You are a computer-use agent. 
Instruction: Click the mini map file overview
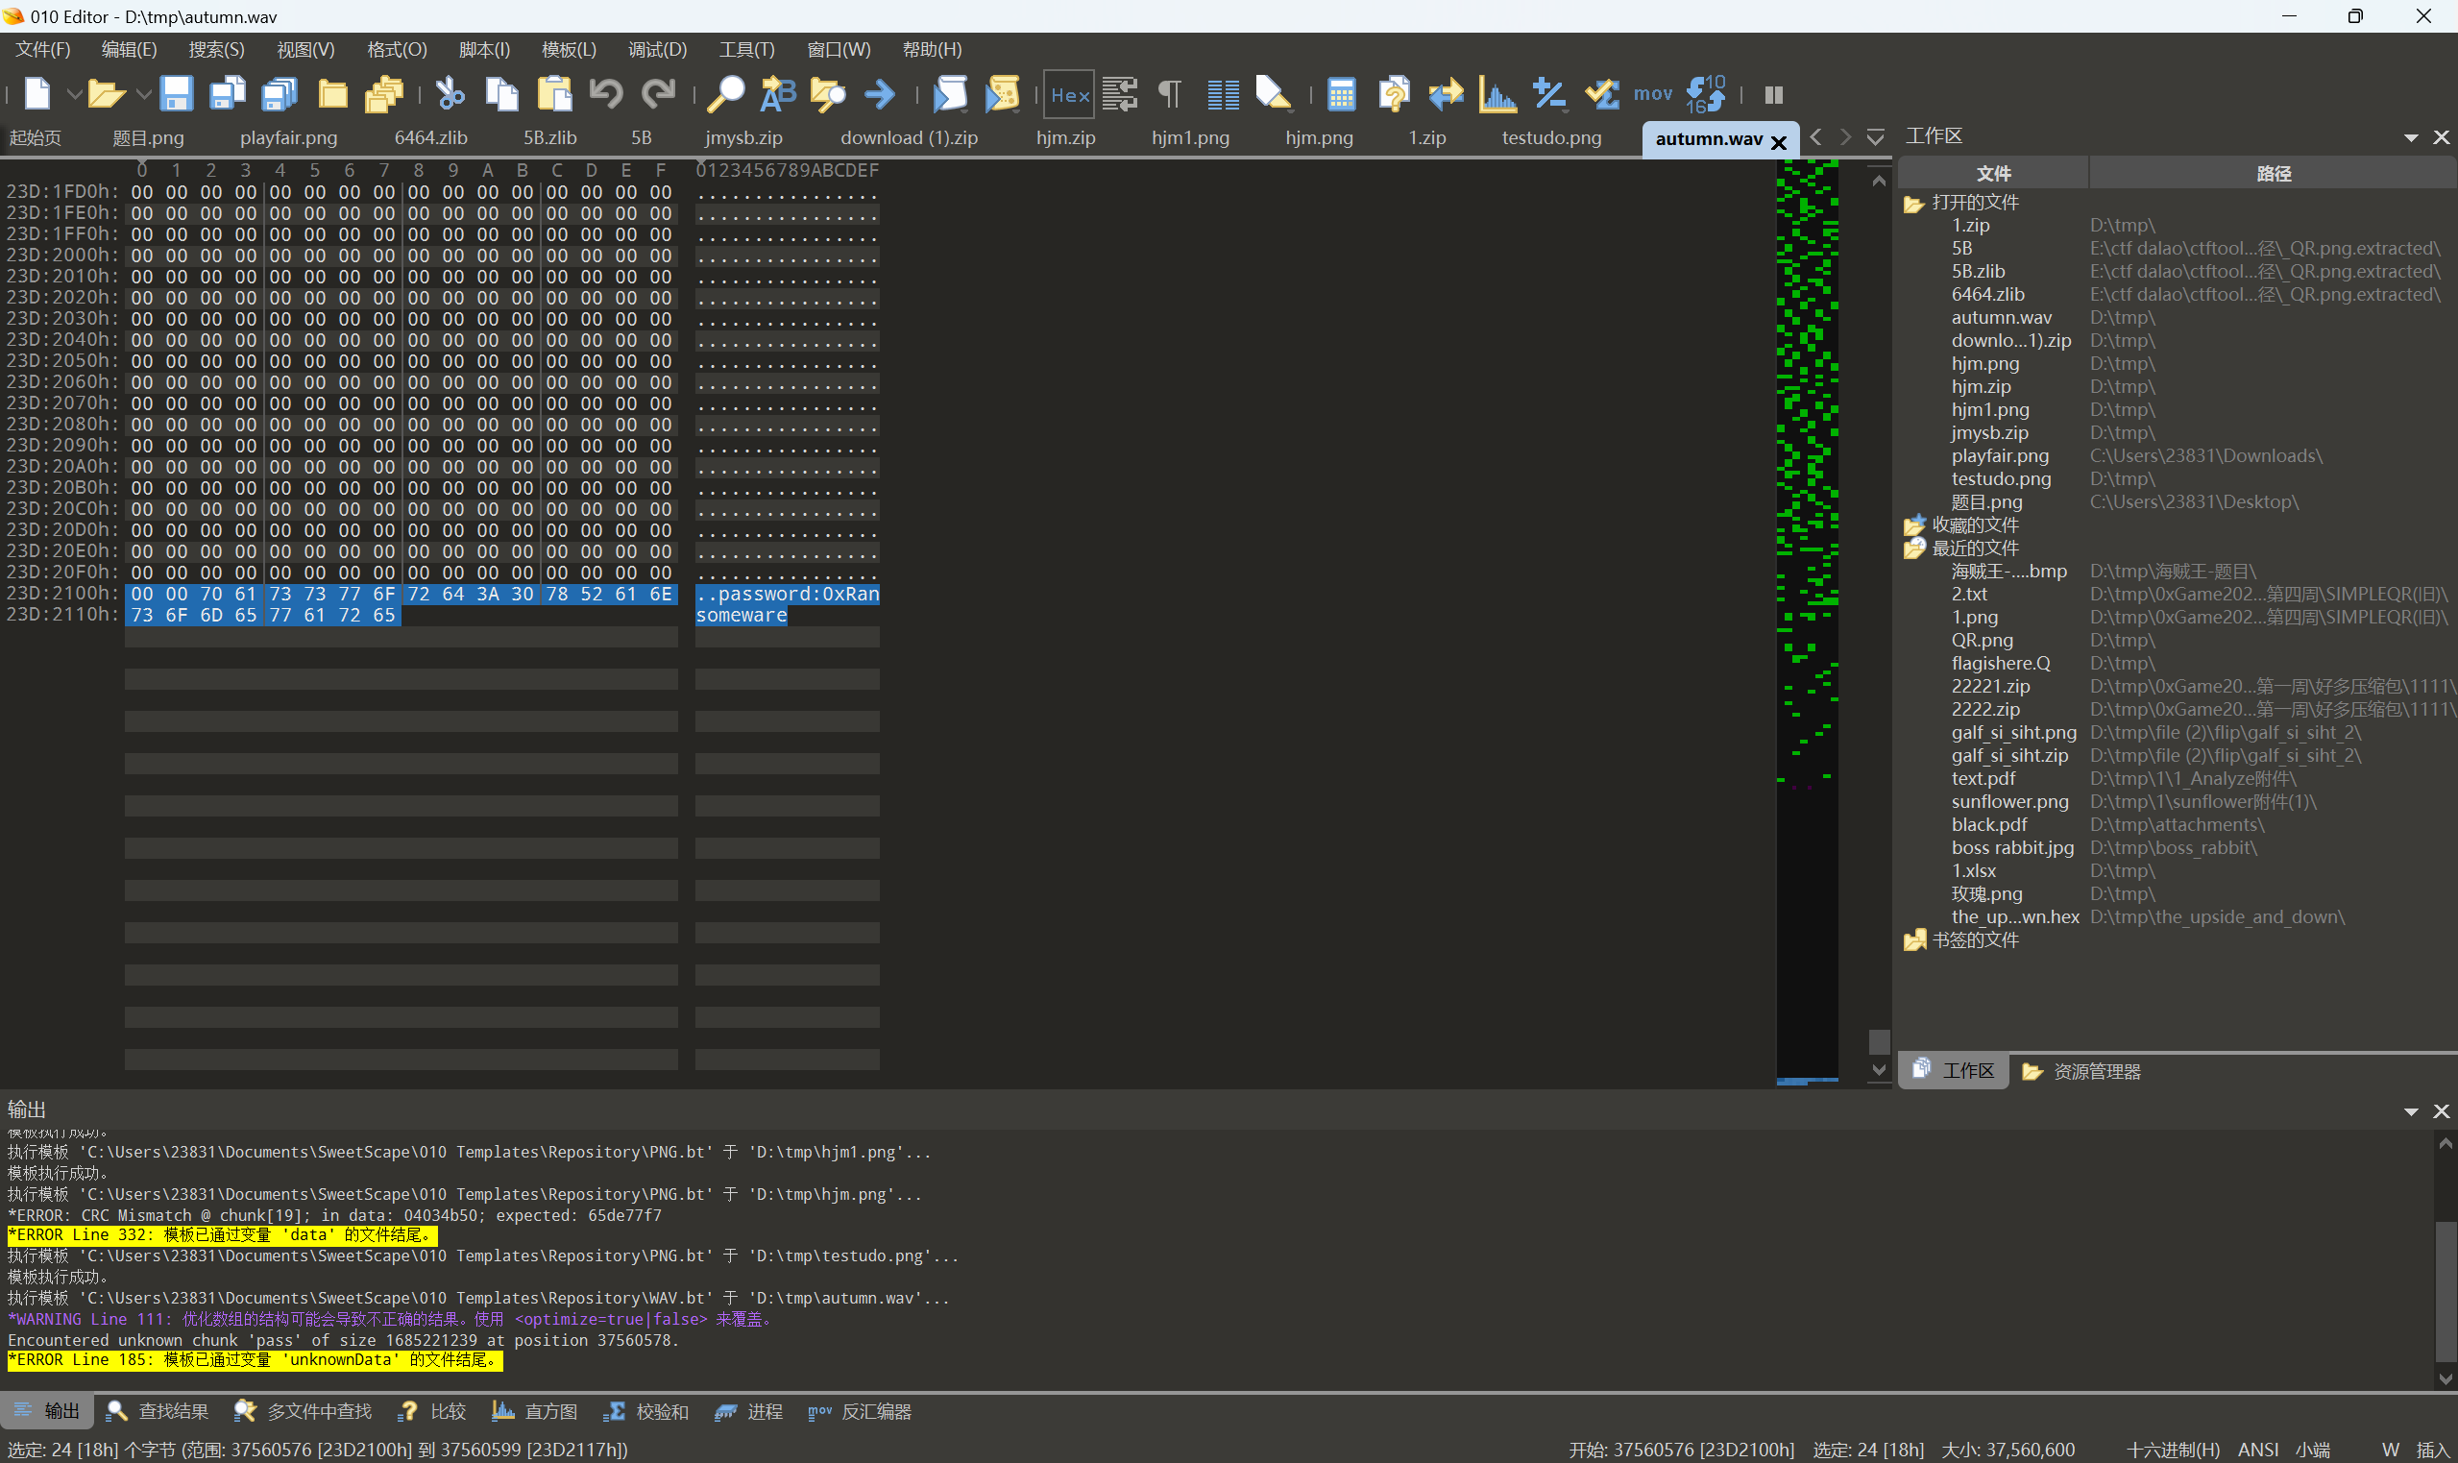pyautogui.click(x=1807, y=622)
